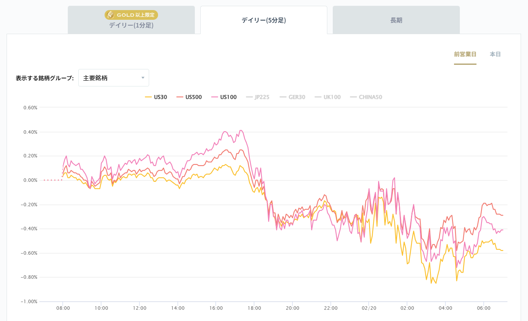
Task: Click the 18:00 x-axis label
Action: click(254, 308)
